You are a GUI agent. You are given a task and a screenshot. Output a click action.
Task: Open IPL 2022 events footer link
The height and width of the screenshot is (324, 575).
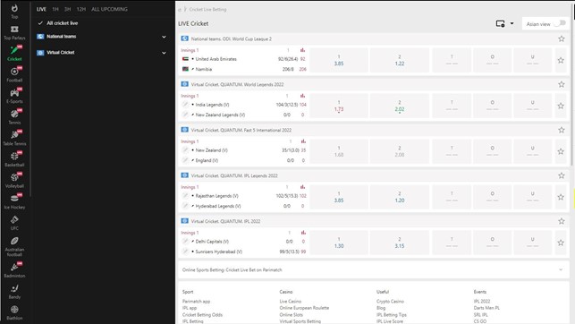click(x=482, y=302)
